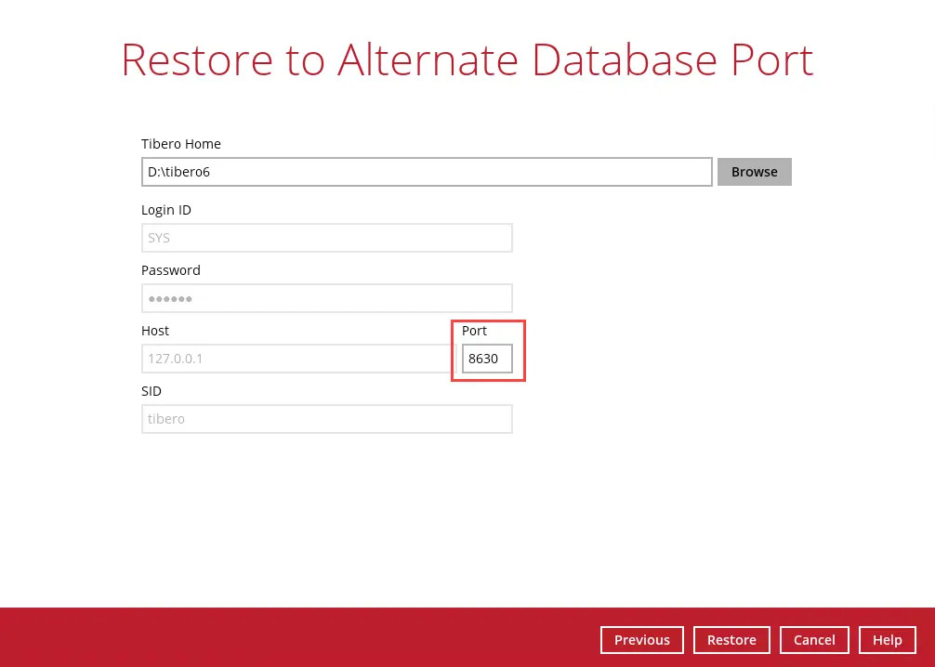Click the "Password" label text

(x=171, y=270)
